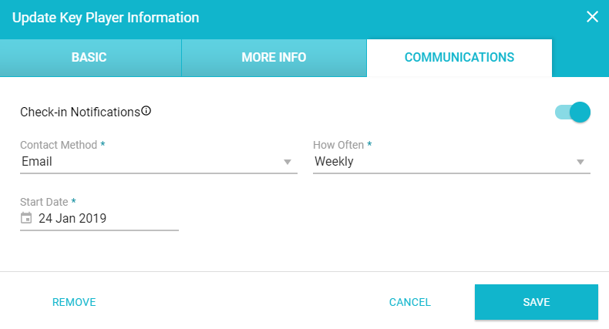This screenshot has height=329, width=609.
Task: Open the More Info tab
Action: [x=274, y=58]
